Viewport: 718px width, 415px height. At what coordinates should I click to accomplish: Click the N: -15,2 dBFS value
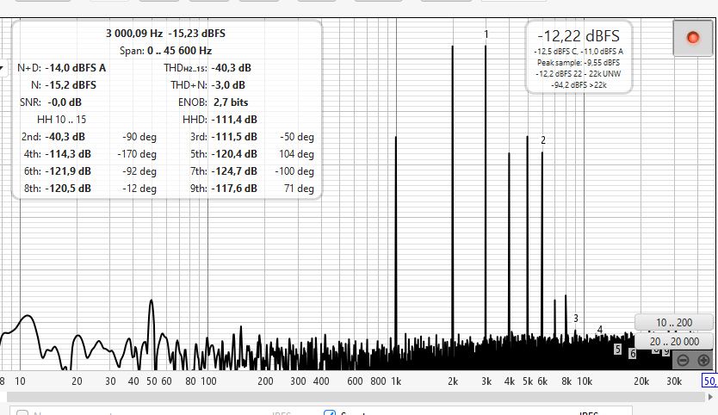71,85
